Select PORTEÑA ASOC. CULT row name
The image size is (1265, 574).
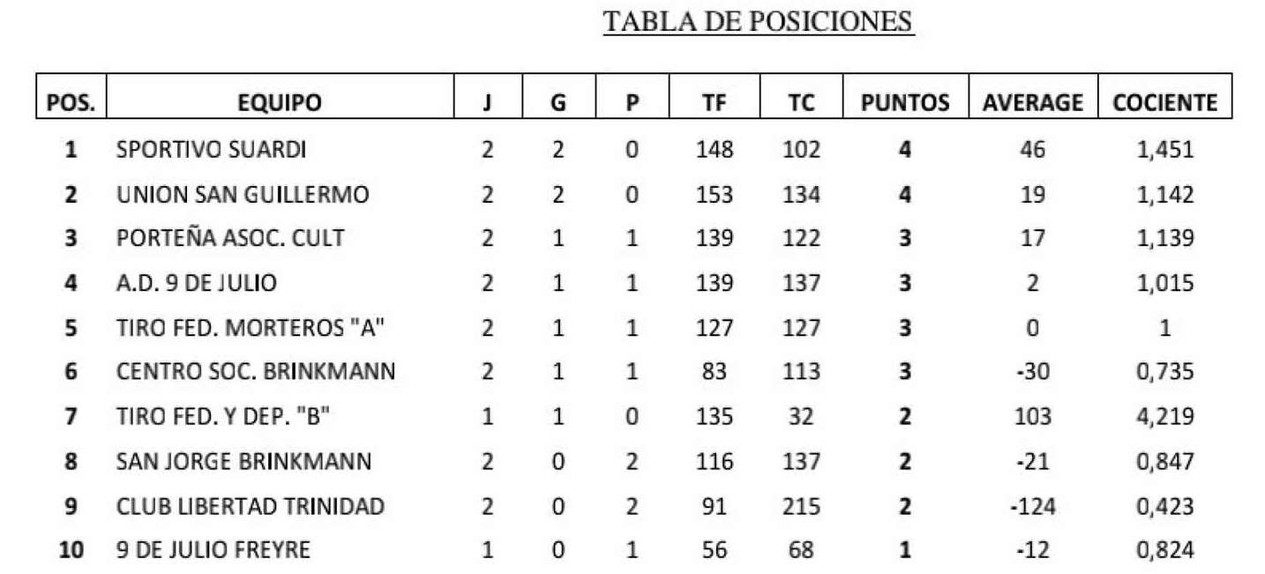[230, 238]
